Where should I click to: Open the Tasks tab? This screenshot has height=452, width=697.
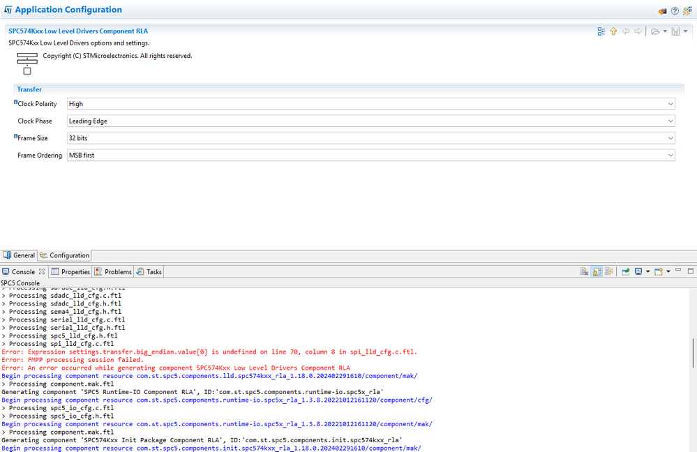(149, 271)
